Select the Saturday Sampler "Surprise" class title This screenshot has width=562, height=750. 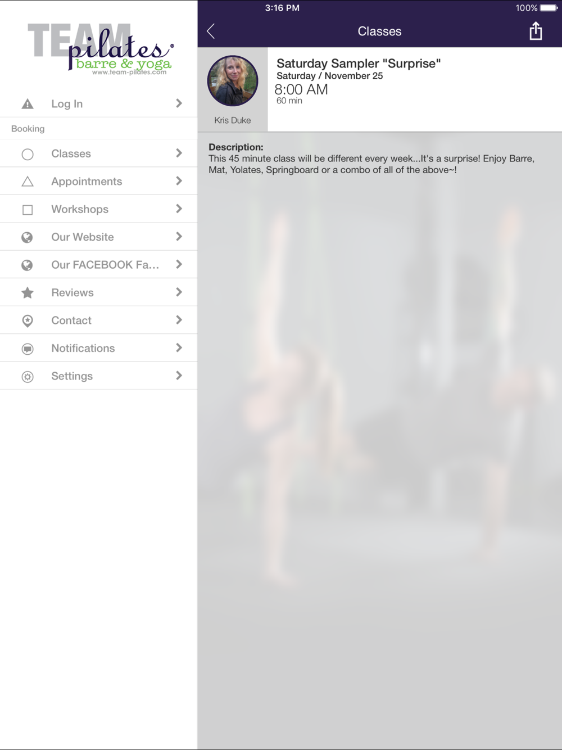[359, 64]
